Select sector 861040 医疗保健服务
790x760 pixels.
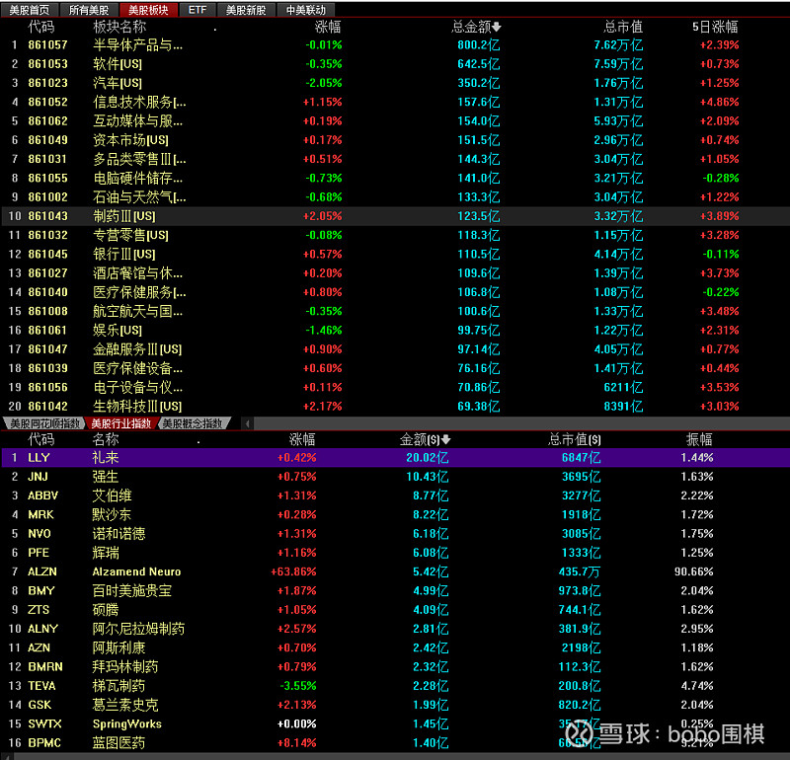(x=395, y=292)
